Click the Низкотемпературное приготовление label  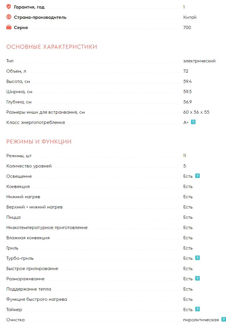(47, 228)
